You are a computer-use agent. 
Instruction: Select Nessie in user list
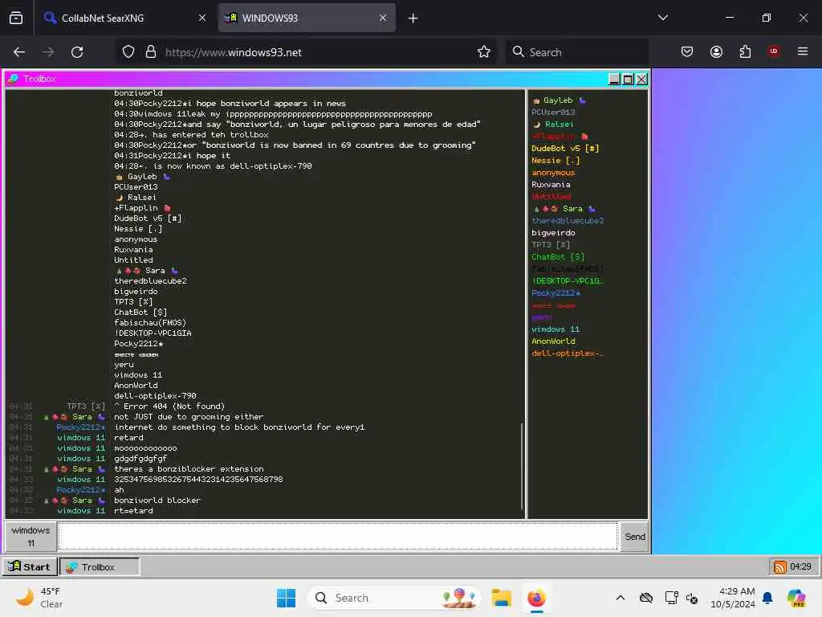pyautogui.click(x=555, y=160)
